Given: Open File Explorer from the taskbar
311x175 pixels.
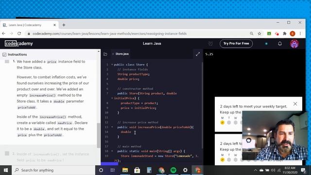Looking at the screenshot, I should (125, 170).
